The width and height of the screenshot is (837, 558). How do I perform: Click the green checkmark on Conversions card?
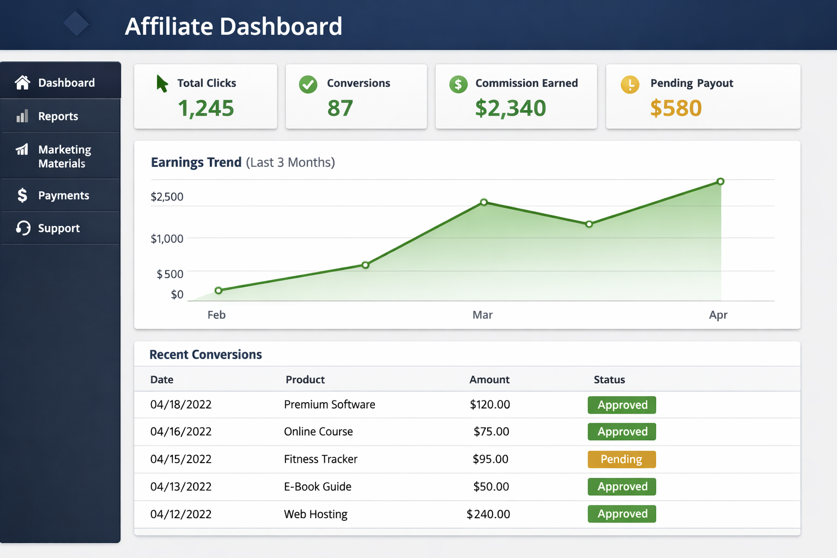pos(308,84)
